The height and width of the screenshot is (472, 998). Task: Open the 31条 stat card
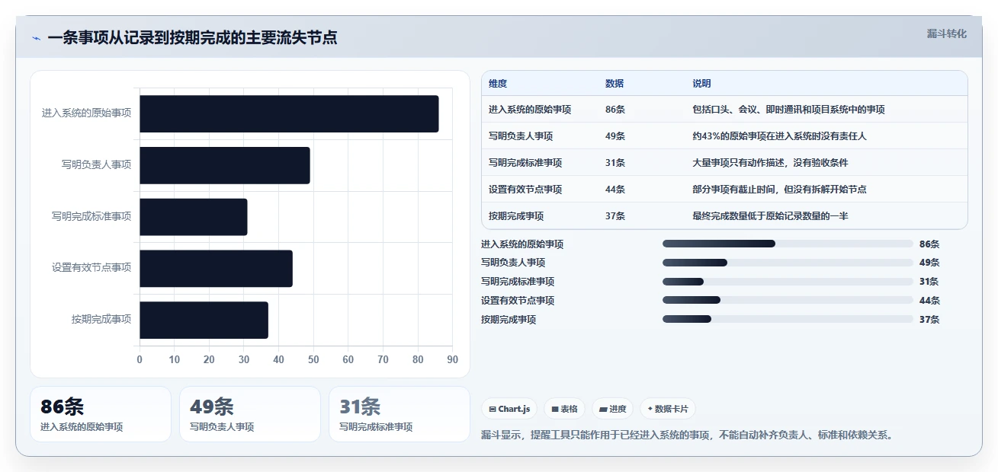pos(400,414)
